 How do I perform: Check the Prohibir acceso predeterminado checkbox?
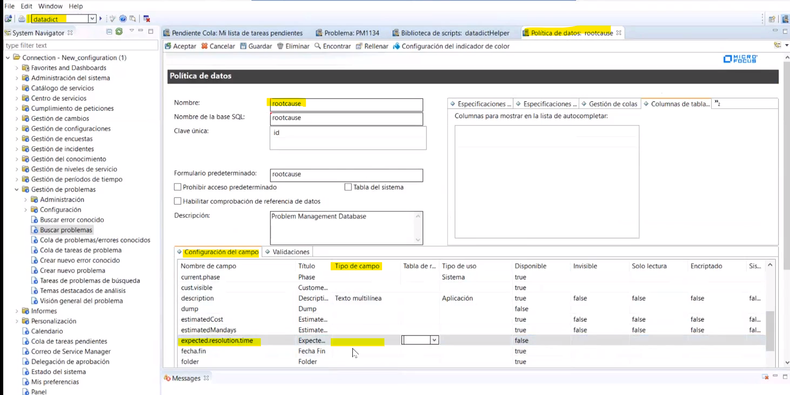point(178,187)
